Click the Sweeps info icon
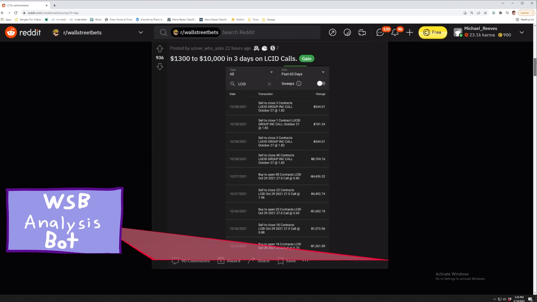This screenshot has height=302, width=537. [299, 84]
